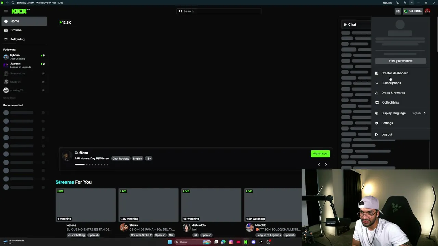Click the panel layout icon beside Get KICKs
The height and width of the screenshot is (246, 438).
tap(398, 11)
